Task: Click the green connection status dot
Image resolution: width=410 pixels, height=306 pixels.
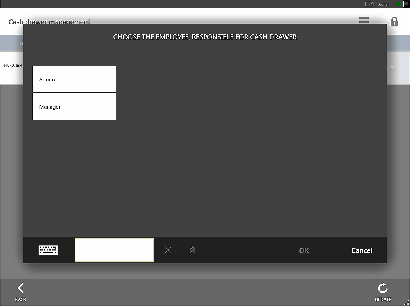Action: coord(399,4)
